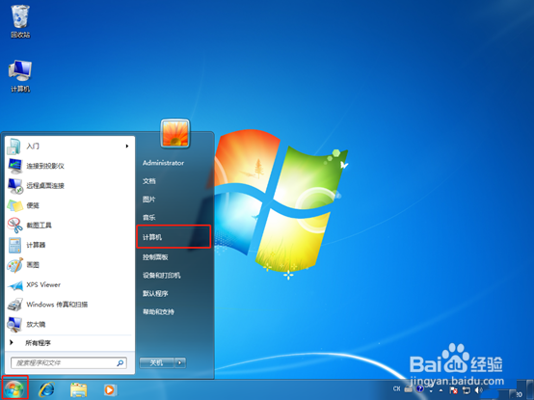This screenshot has height=400, width=534.
Task: Click the CH language indicator
Action: pyautogui.click(x=396, y=388)
